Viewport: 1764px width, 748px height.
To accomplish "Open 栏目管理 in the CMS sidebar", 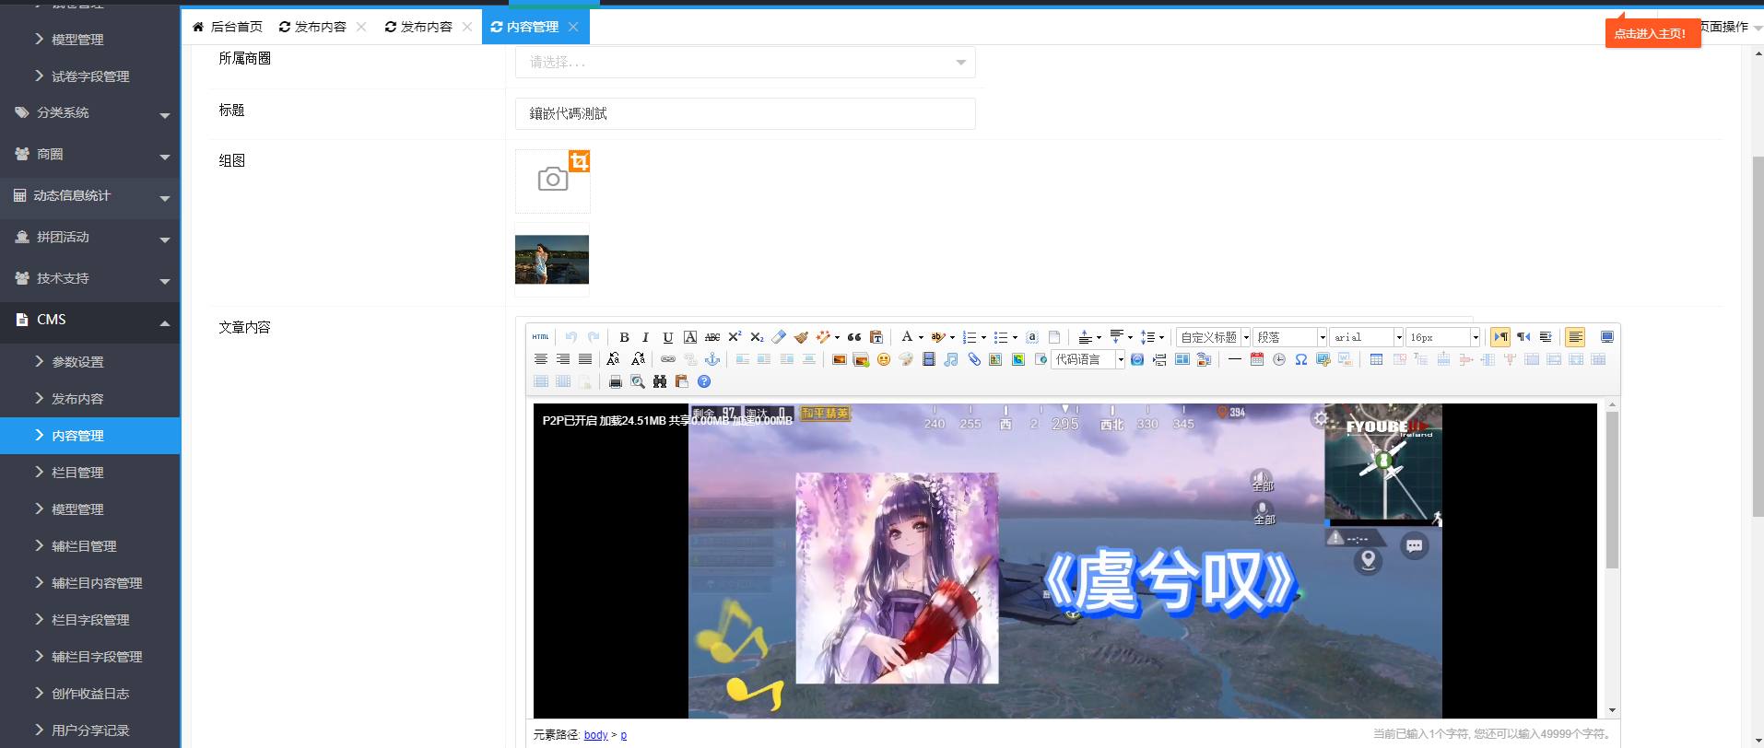I will pyautogui.click(x=77, y=473).
